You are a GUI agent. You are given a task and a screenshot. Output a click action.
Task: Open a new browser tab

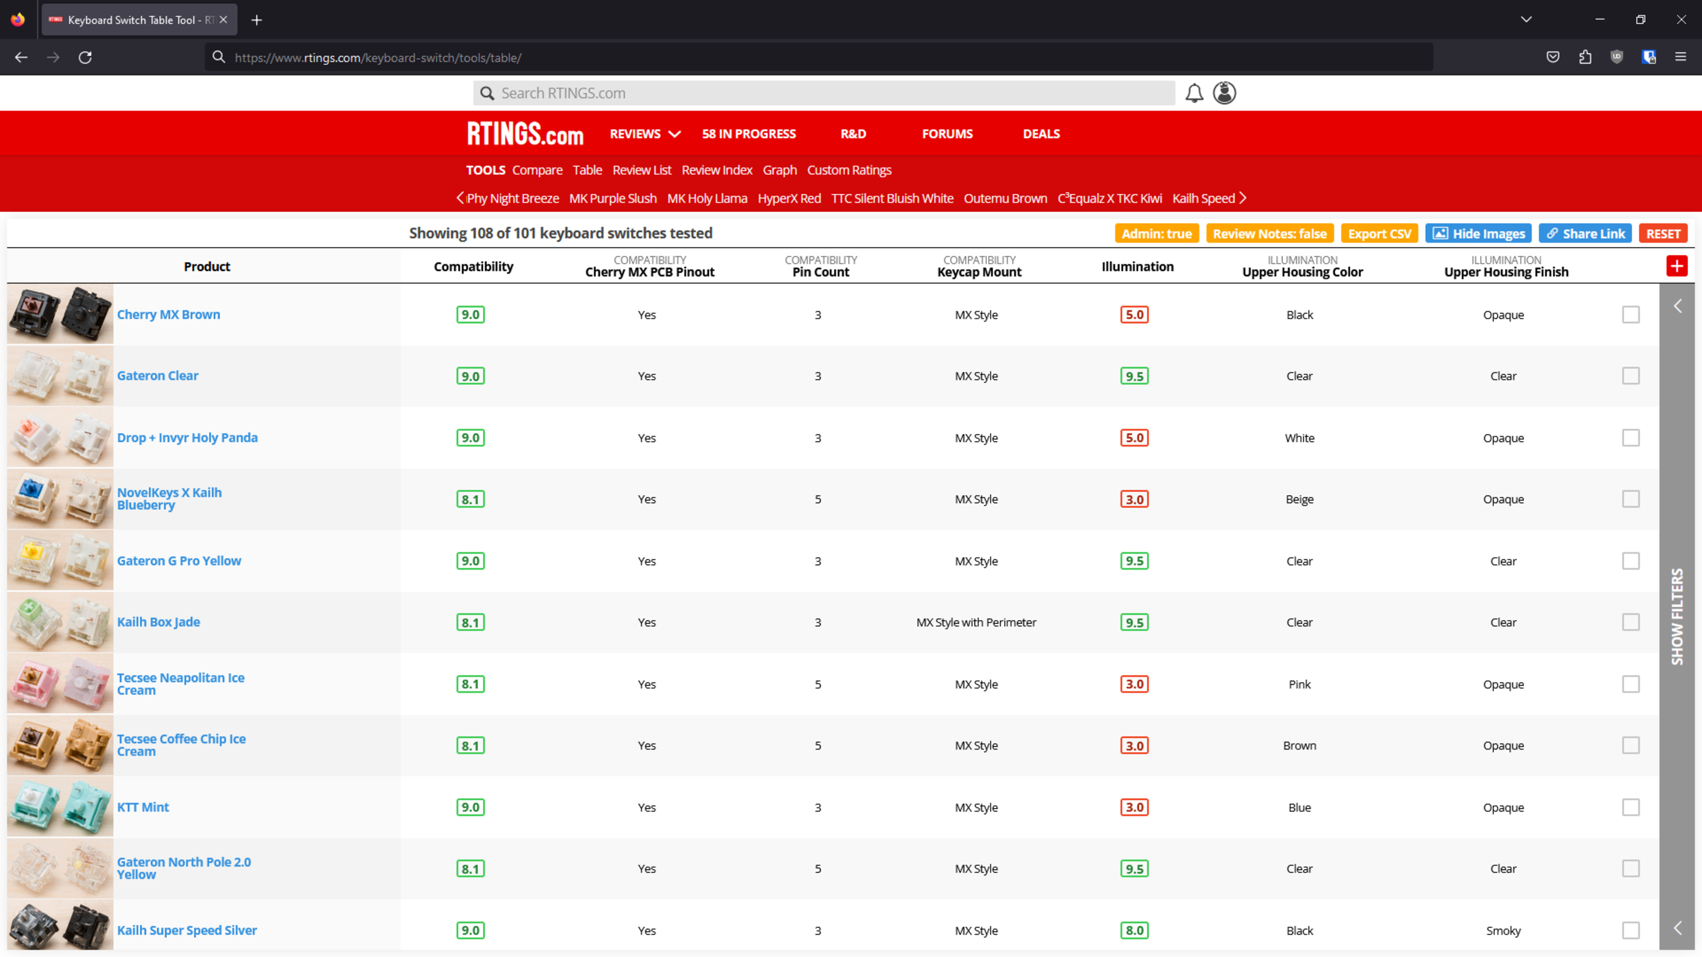257,20
